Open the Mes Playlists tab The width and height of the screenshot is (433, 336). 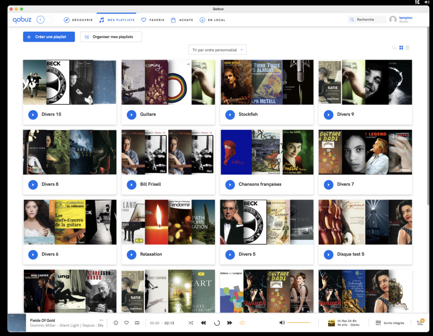coord(117,20)
